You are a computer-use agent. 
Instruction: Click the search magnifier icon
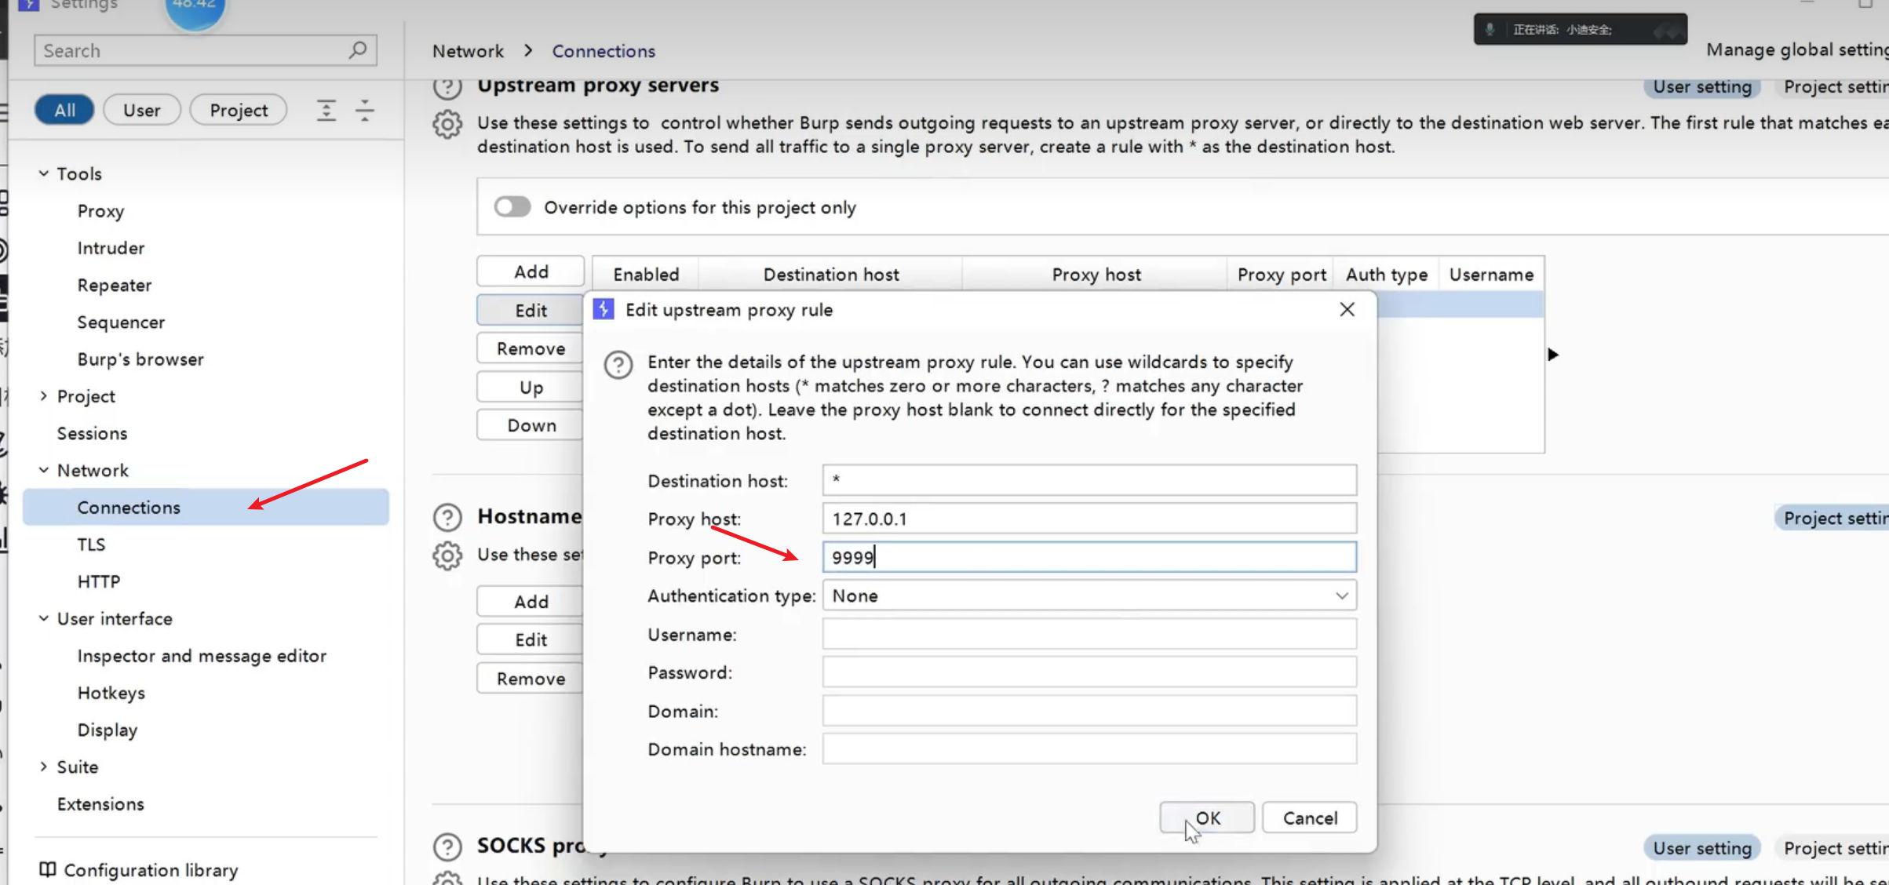358,50
